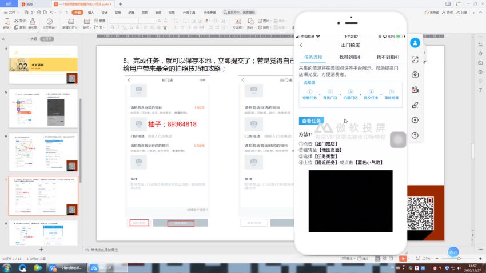
Task: Click the notes area 单击此处添加备注
Action: coord(104,250)
